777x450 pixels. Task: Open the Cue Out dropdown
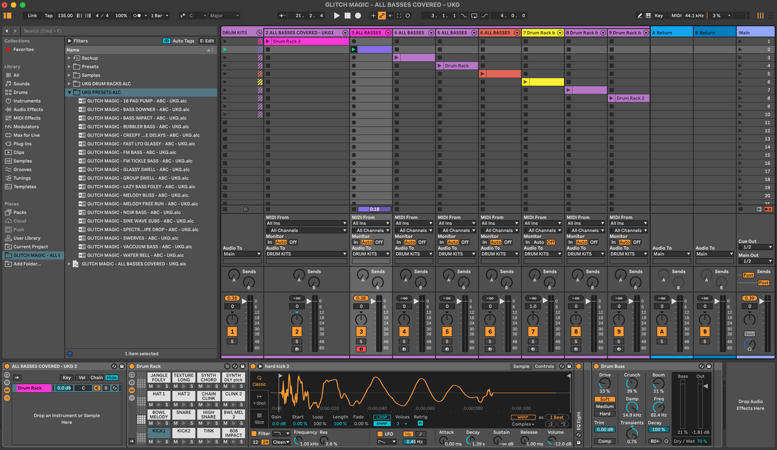pyautogui.click(x=756, y=247)
